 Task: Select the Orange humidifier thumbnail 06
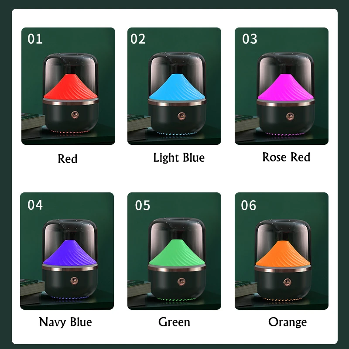(281, 251)
